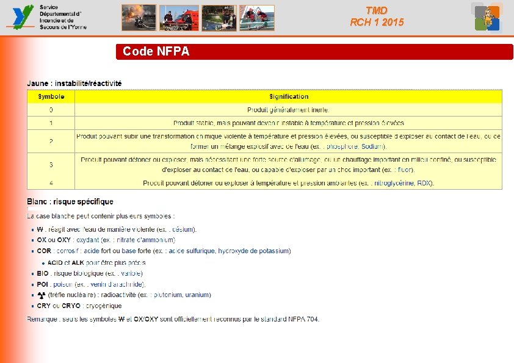Follow the Sodium link
The width and height of the screenshot is (514, 363).
372,146
